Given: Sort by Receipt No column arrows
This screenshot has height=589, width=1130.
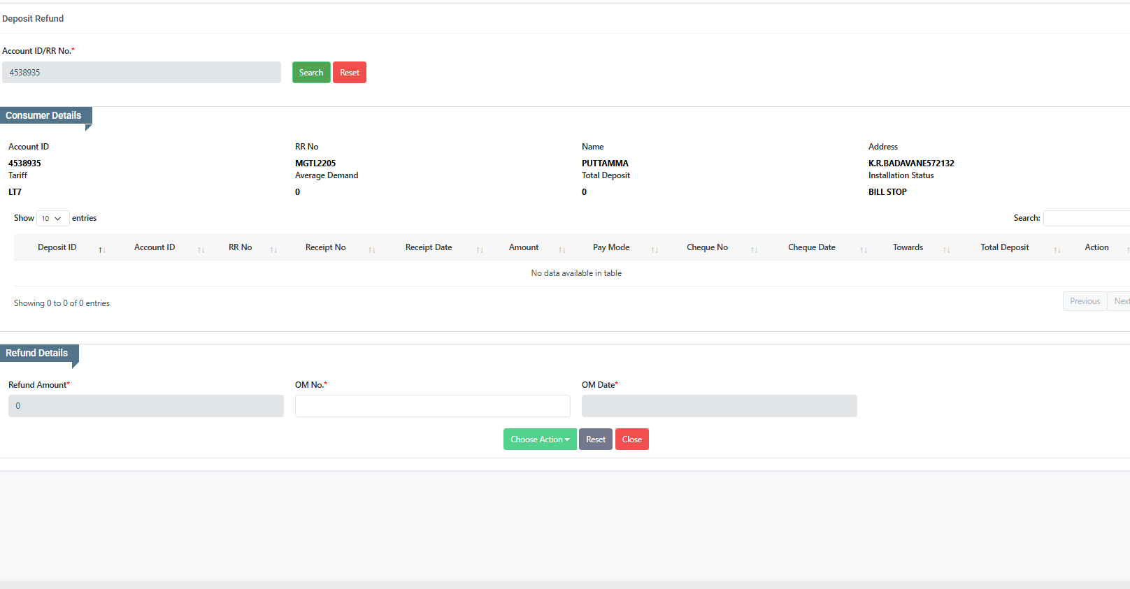Looking at the screenshot, I should [x=372, y=249].
